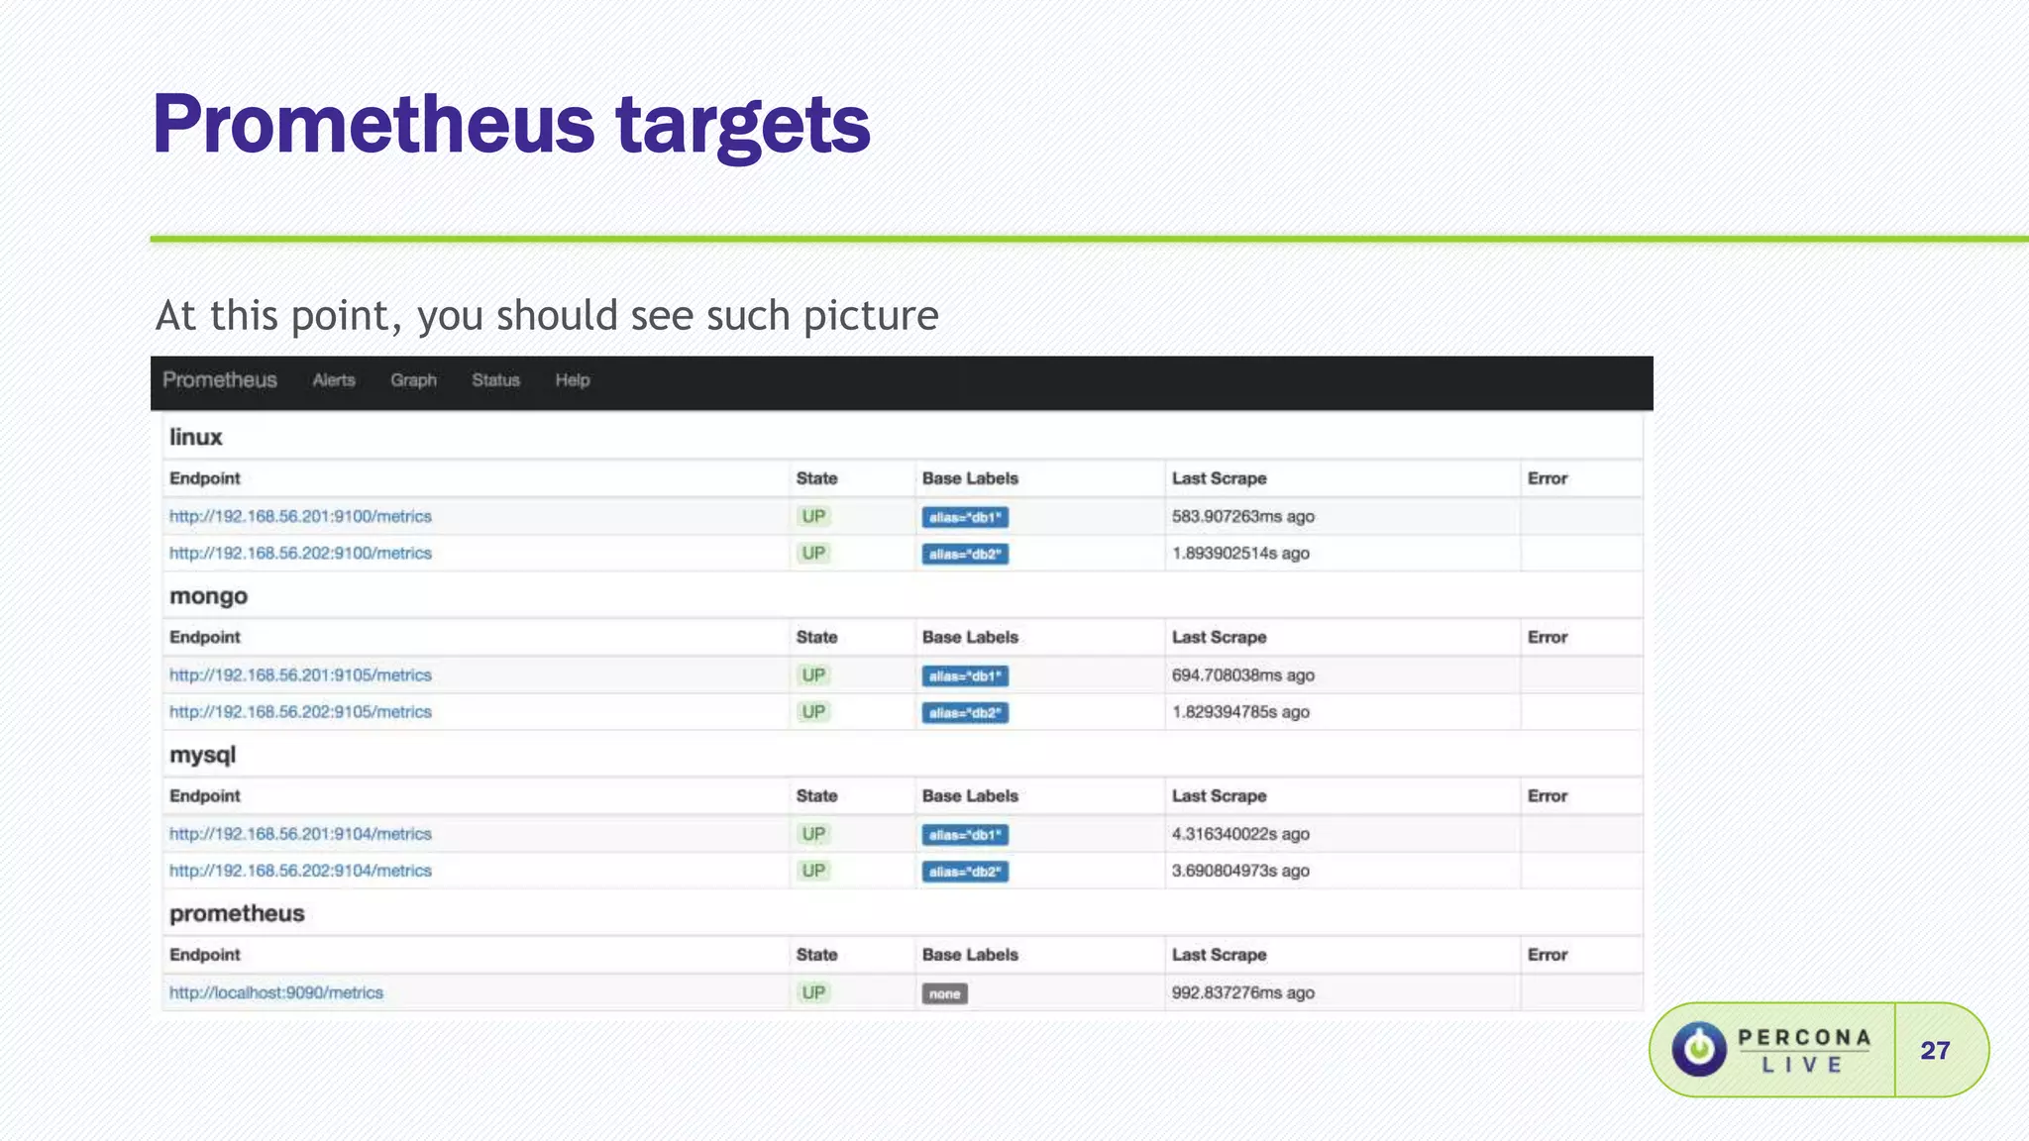This screenshot has width=2029, height=1141.
Task: Click the alias="db1" label badge under linux
Action: 965,517
